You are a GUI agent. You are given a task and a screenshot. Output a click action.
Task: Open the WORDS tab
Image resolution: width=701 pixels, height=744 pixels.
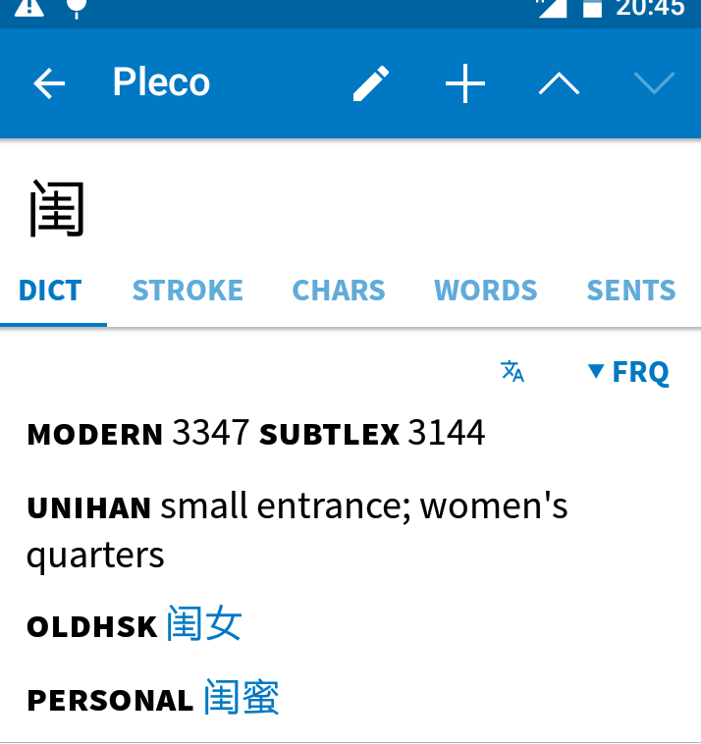(x=486, y=291)
